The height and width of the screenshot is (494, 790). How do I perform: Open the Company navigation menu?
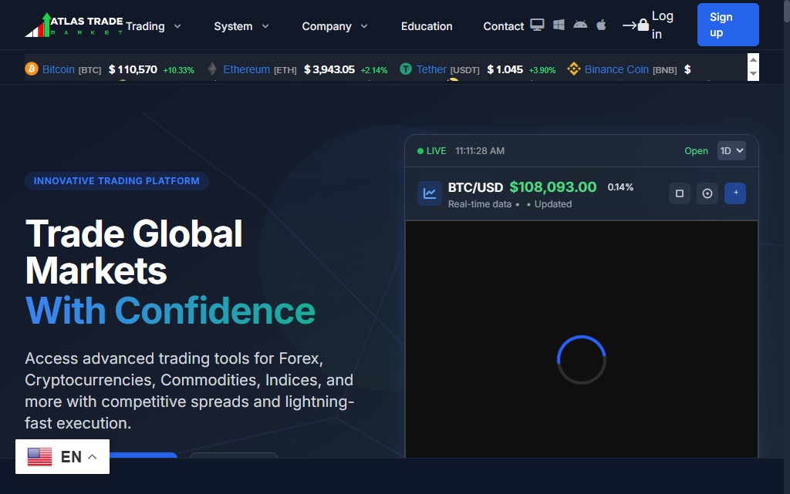pyautogui.click(x=335, y=26)
